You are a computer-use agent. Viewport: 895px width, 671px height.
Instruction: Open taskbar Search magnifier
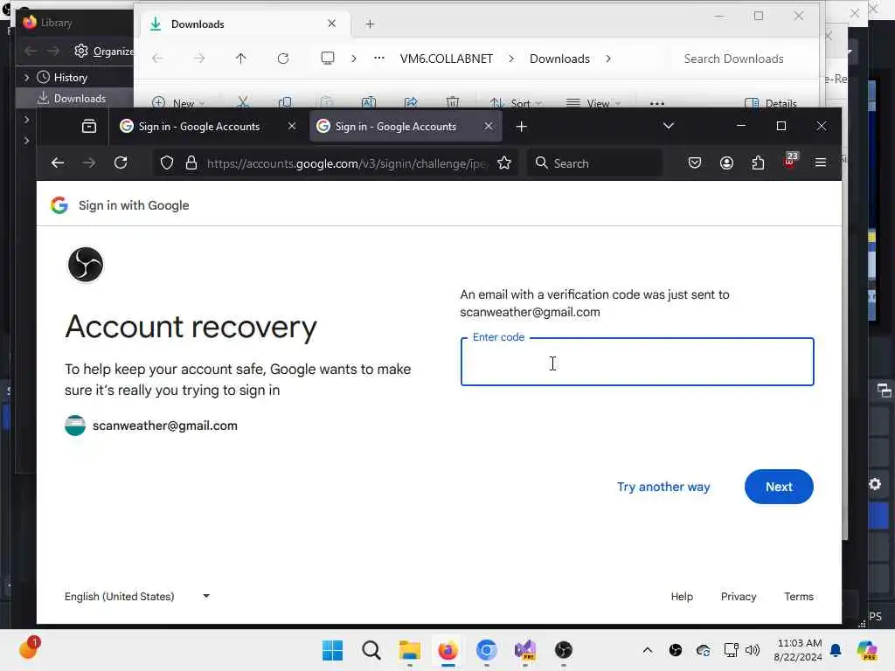[x=371, y=650]
